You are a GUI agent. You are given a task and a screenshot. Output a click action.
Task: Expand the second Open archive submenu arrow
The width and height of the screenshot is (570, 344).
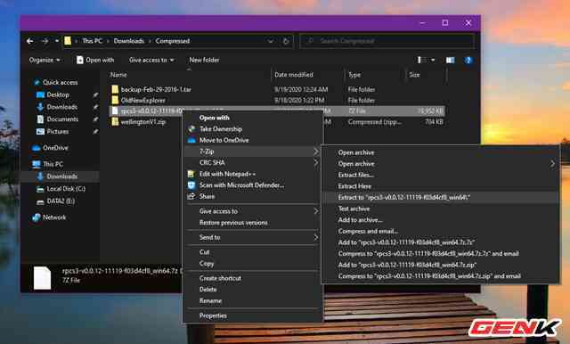552,164
